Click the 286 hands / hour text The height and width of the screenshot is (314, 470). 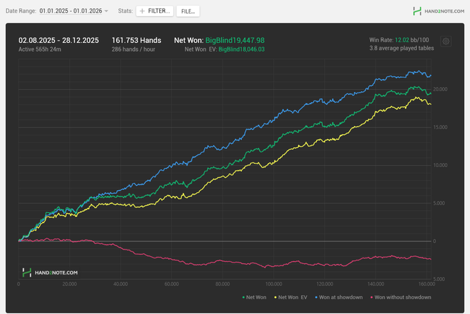pos(134,50)
